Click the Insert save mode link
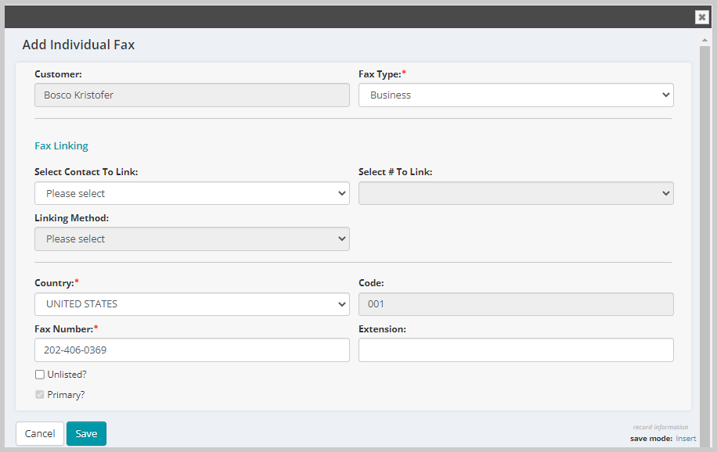The image size is (717, 452). (686, 439)
